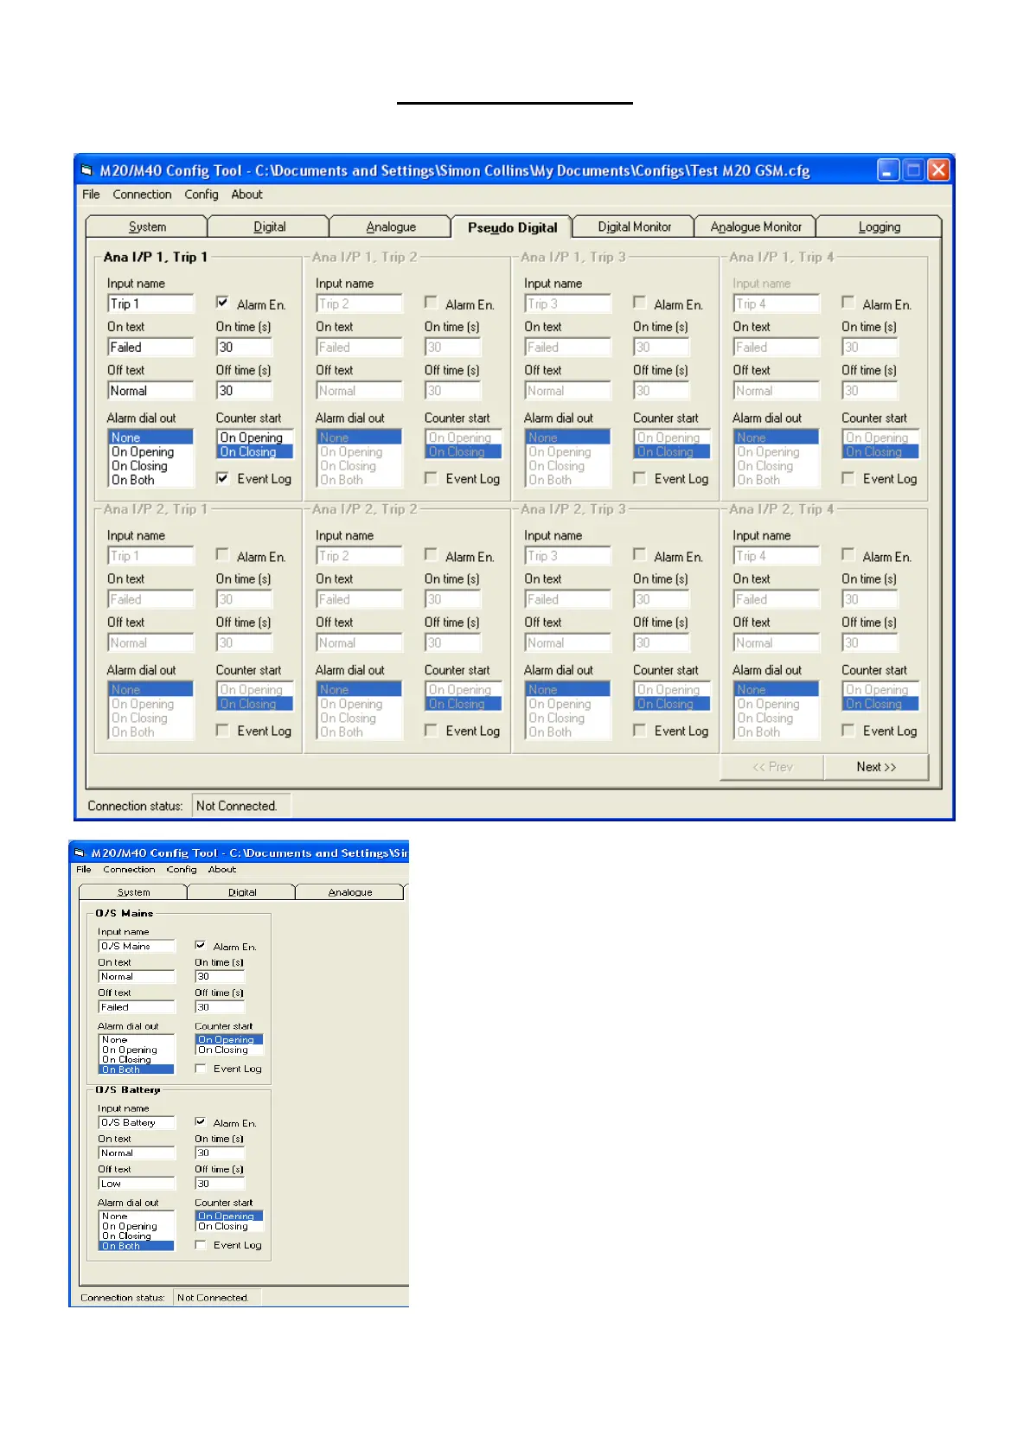Screen dimensions: 1030x1456
Task: Toggle Alarm En. for Ana I/P 2, Trip 3
Action: click(639, 555)
